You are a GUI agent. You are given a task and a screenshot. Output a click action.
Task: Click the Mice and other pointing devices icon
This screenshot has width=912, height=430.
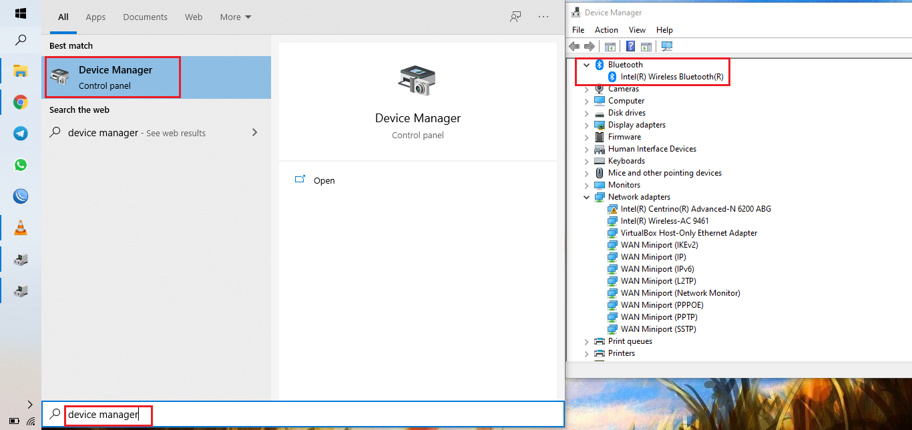[x=600, y=173]
